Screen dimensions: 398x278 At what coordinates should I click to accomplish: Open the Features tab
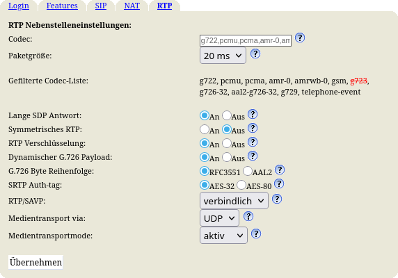click(x=62, y=6)
